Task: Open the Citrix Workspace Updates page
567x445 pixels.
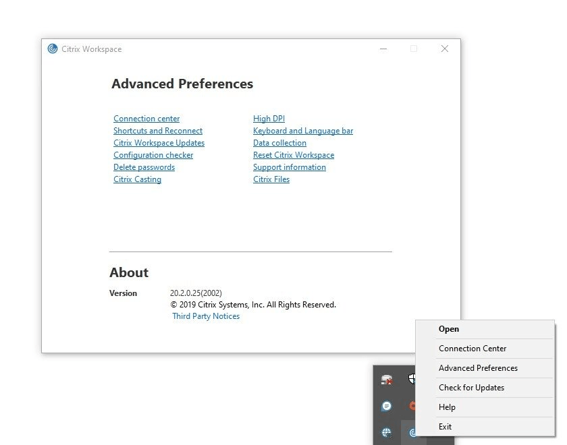Action: [x=159, y=143]
